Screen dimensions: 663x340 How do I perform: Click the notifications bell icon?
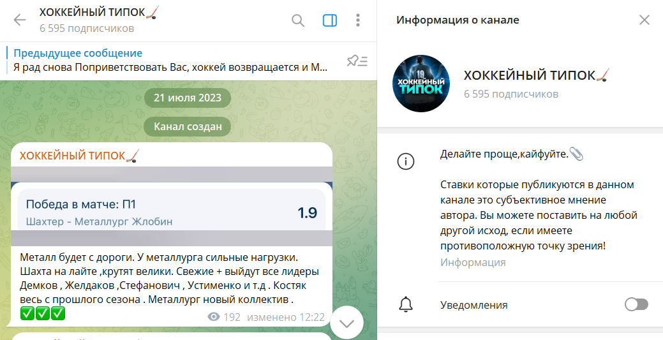click(406, 305)
